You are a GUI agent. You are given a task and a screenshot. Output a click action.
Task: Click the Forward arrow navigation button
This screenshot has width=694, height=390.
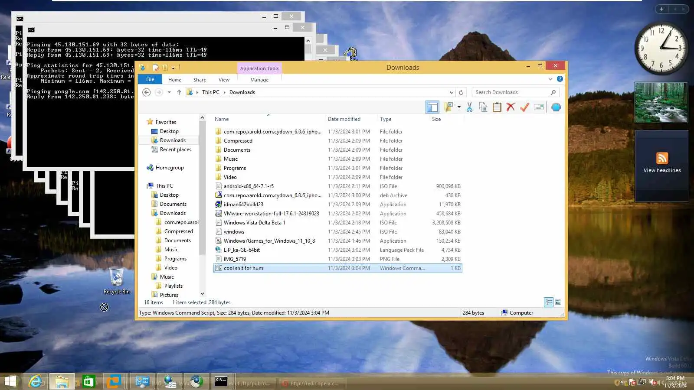click(159, 92)
